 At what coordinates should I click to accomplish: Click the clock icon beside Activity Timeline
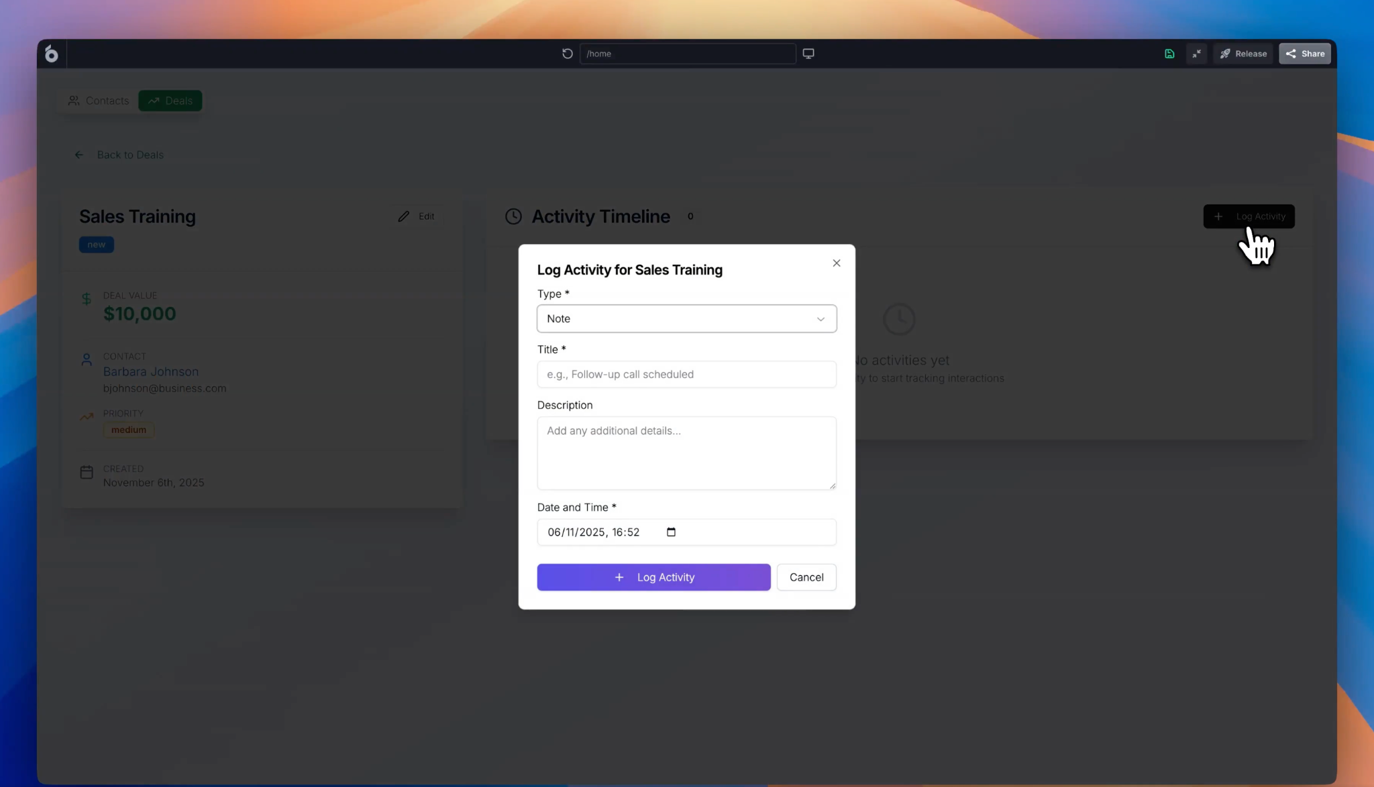coord(513,217)
